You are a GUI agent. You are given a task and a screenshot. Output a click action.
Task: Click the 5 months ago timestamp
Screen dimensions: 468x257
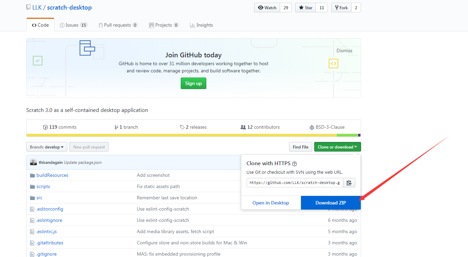tap(343, 231)
